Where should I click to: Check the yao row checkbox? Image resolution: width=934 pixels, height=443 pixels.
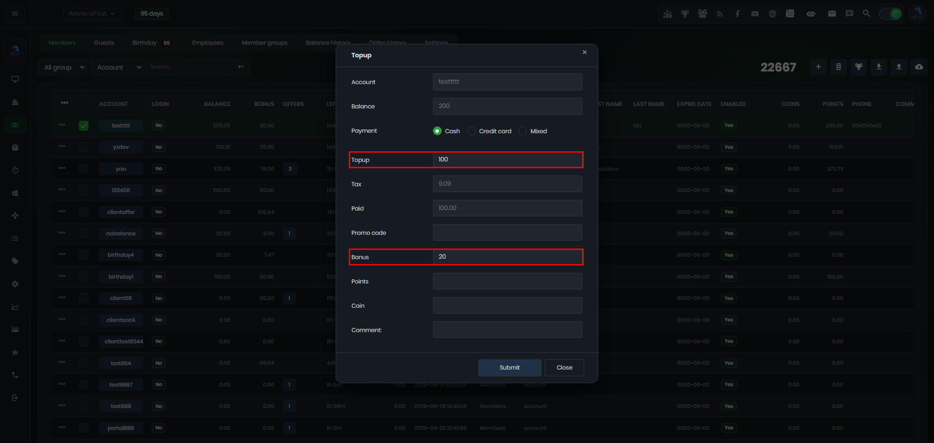[84, 169]
